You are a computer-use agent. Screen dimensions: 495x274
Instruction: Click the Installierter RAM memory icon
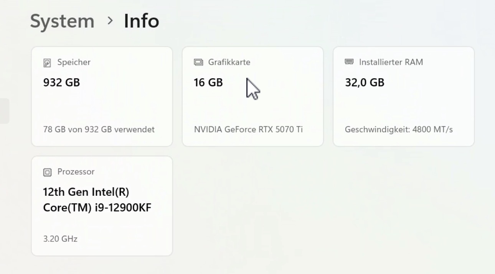point(349,62)
